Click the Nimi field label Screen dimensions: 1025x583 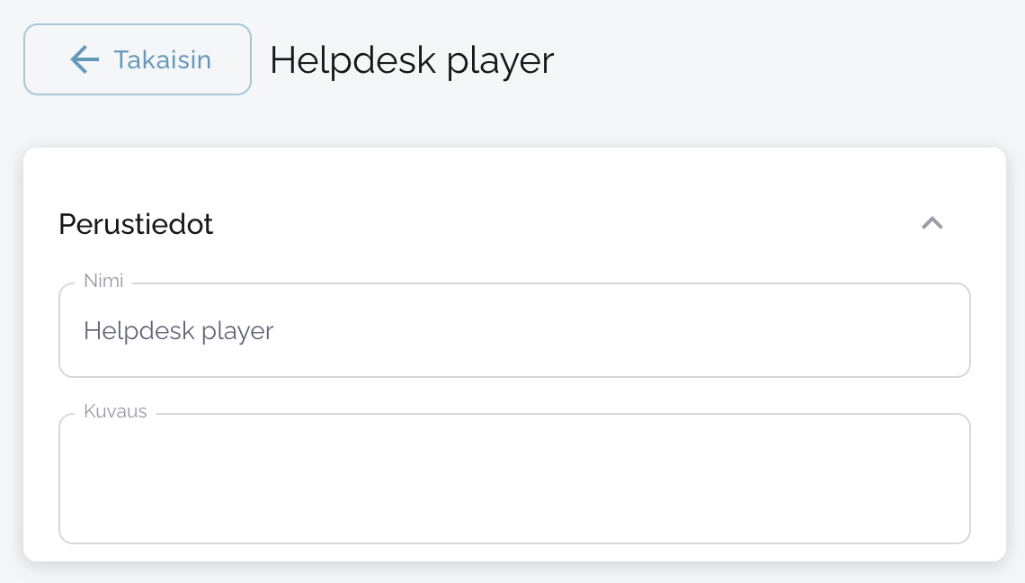[103, 281]
